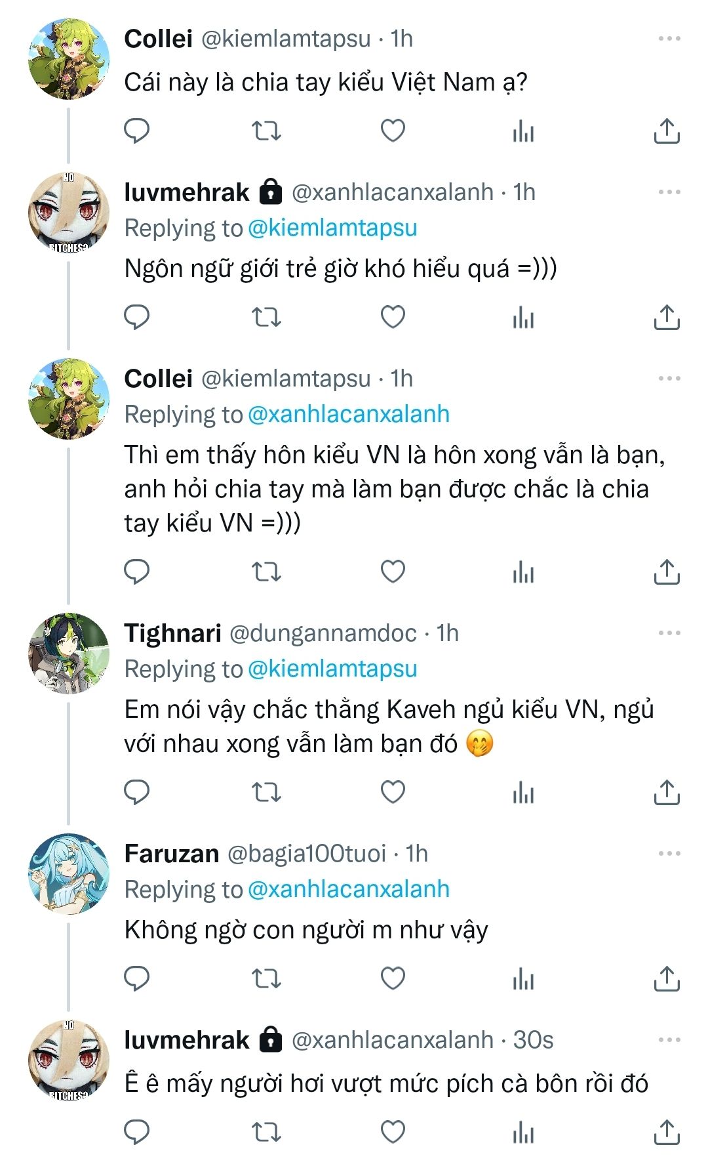Retweet Collei's first tweet
The width and height of the screenshot is (708, 1170).
click(266, 131)
